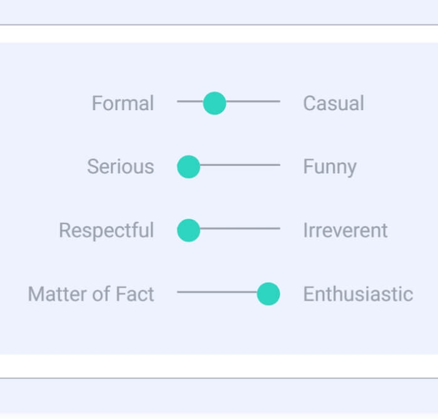Click the Serious label

(120, 167)
